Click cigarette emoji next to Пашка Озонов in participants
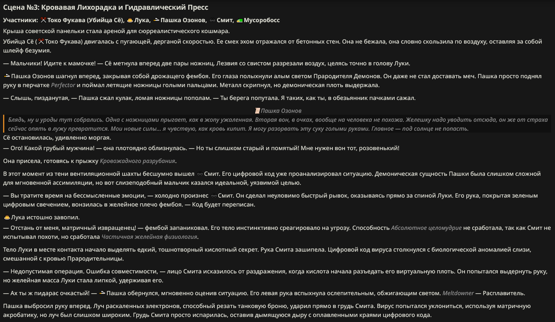 point(156,20)
